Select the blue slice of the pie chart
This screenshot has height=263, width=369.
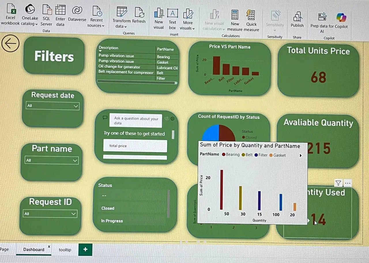pyautogui.click(x=210, y=133)
